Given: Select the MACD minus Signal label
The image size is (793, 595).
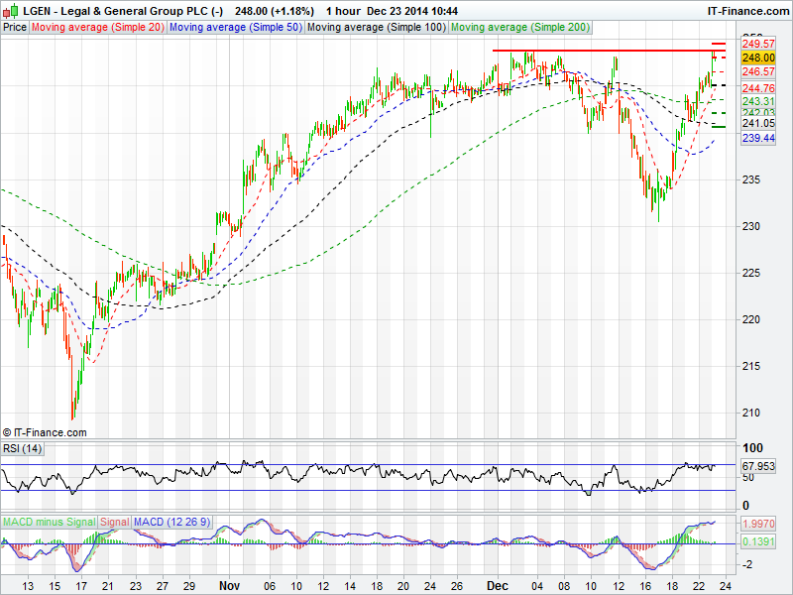Looking at the screenshot, I should (49, 522).
